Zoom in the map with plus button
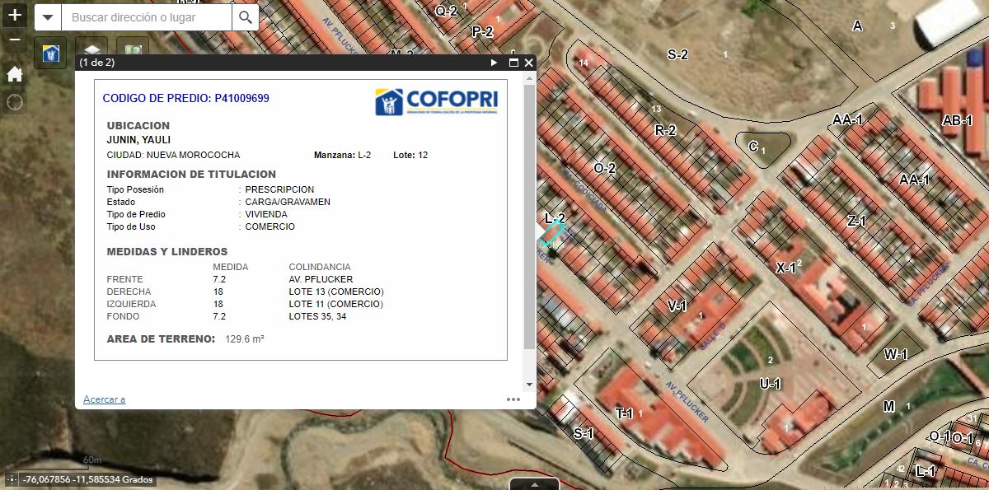 click(x=15, y=15)
